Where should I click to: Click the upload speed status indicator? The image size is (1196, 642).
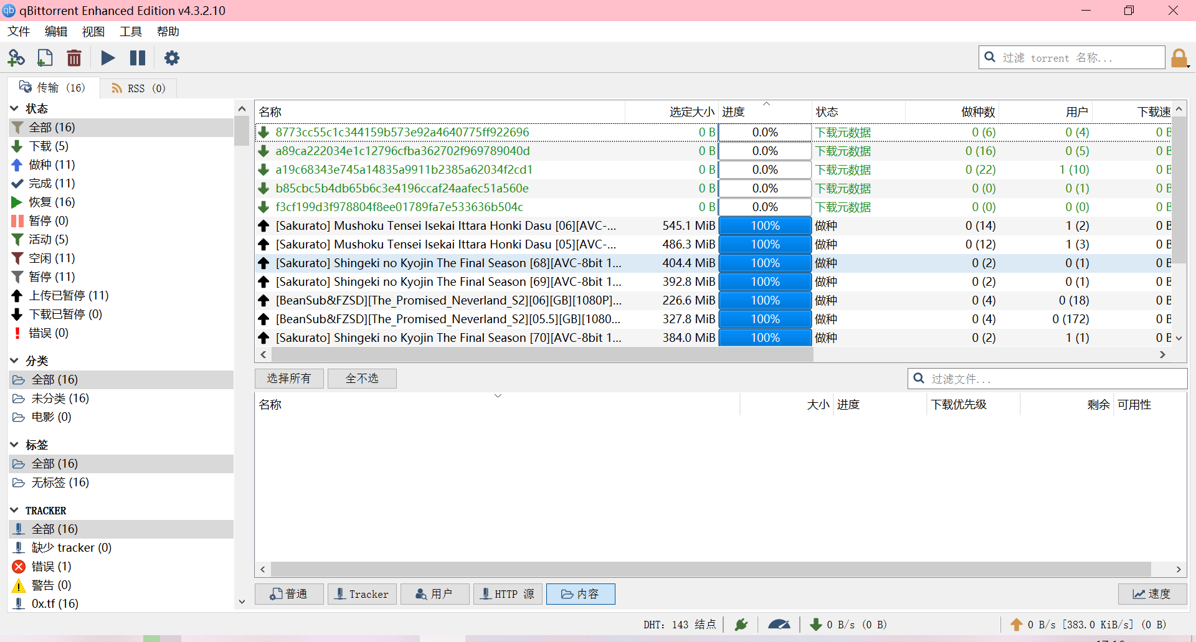pos(1089,625)
